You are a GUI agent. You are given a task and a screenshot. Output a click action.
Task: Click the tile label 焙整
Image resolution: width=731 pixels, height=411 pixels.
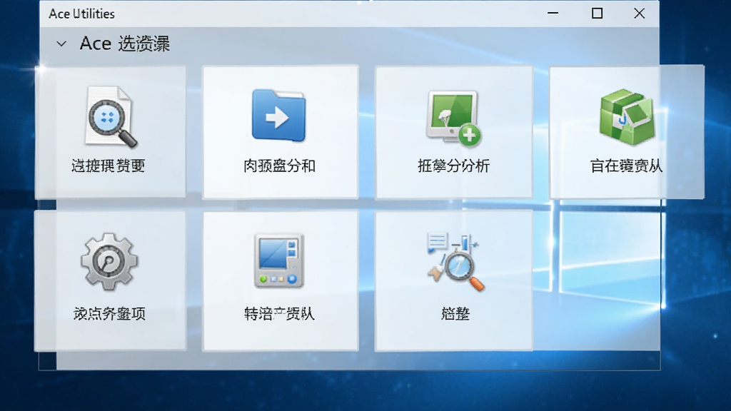coord(455,314)
